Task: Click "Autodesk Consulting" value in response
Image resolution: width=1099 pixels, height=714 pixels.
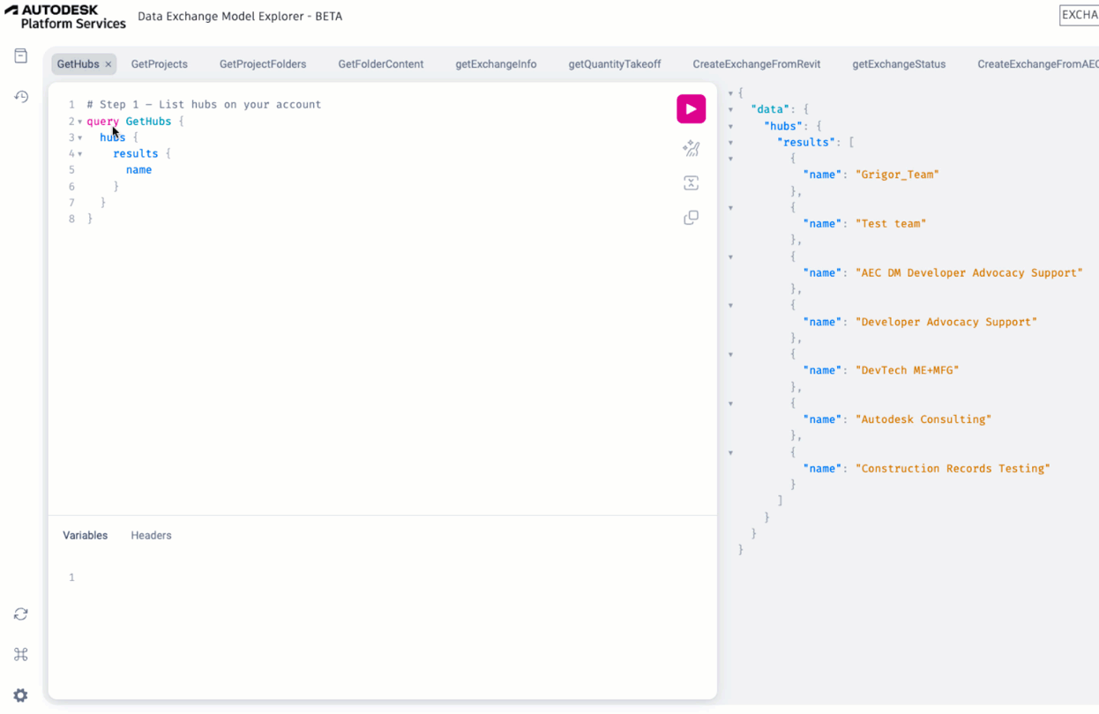Action: [x=923, y=420]
